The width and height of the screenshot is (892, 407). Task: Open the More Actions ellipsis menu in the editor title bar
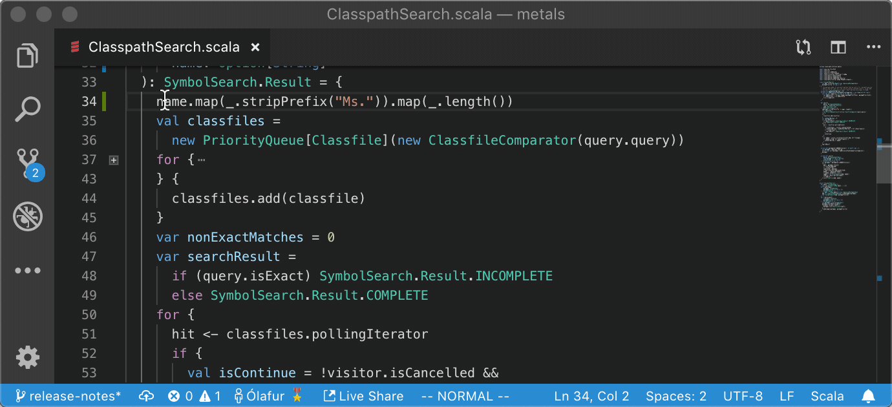tap(873, 47)
